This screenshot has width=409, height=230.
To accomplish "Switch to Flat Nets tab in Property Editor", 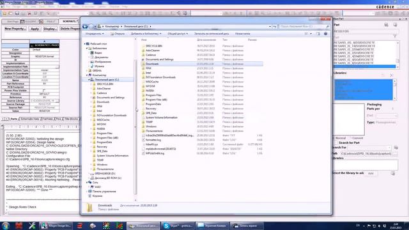I will [x=47, y=119].
